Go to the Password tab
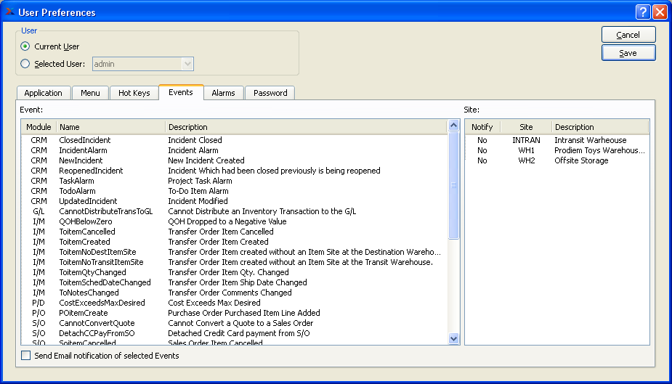The height and width of the screenshot is (384, 672). 270,93
